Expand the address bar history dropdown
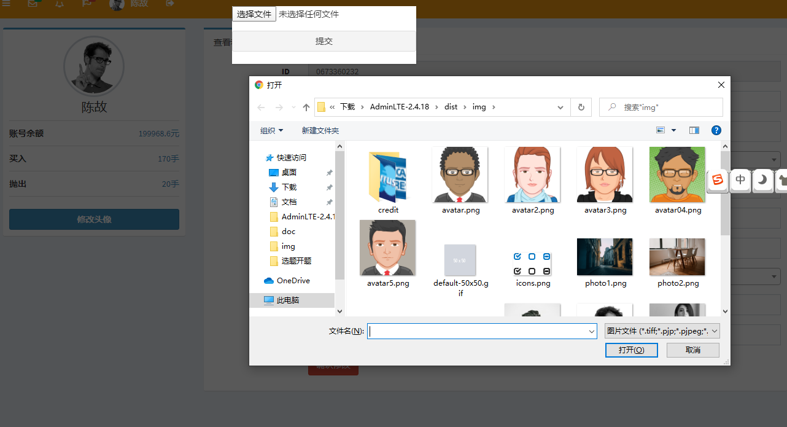This screenshot has width=787, height=427. click(560, 107)
